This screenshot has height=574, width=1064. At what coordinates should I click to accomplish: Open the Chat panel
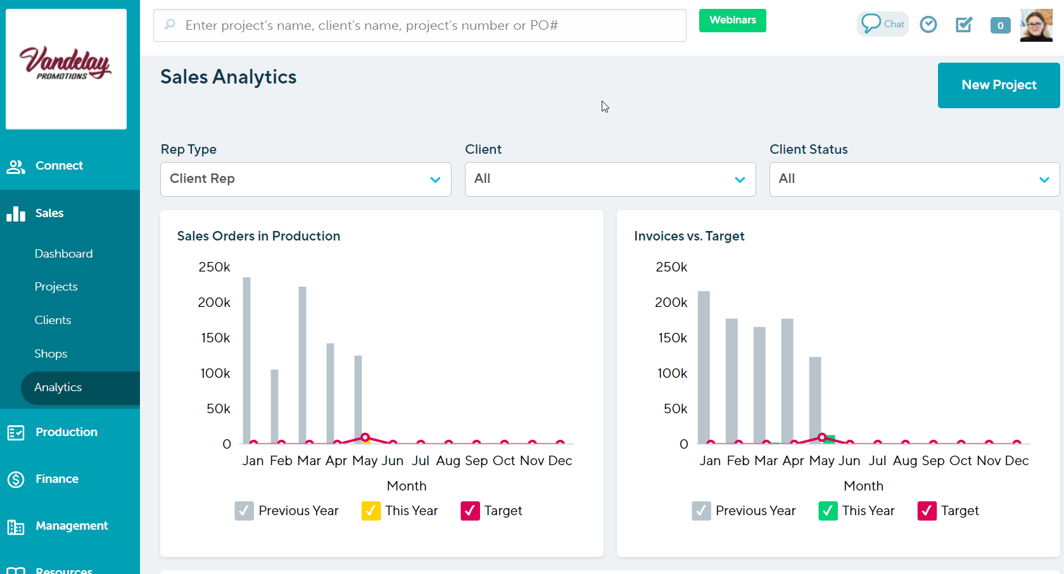pyautogui.click(x=882, y=23)
